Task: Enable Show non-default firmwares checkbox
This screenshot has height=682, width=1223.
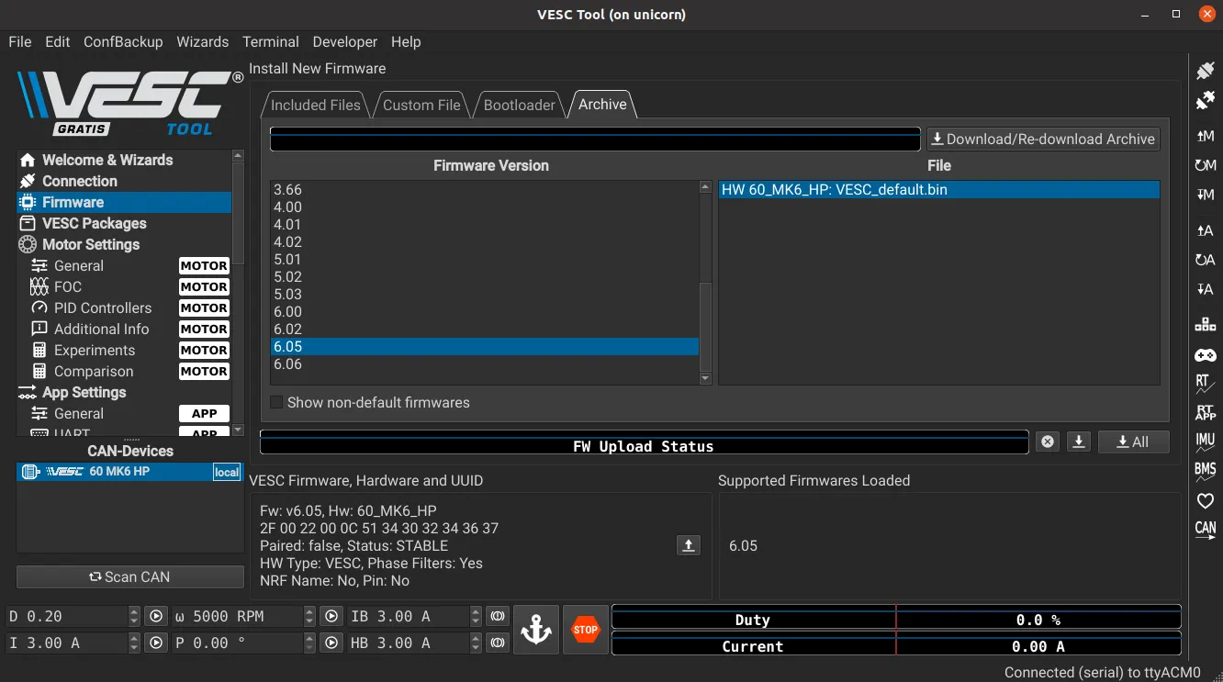Action: coord(276,402)
